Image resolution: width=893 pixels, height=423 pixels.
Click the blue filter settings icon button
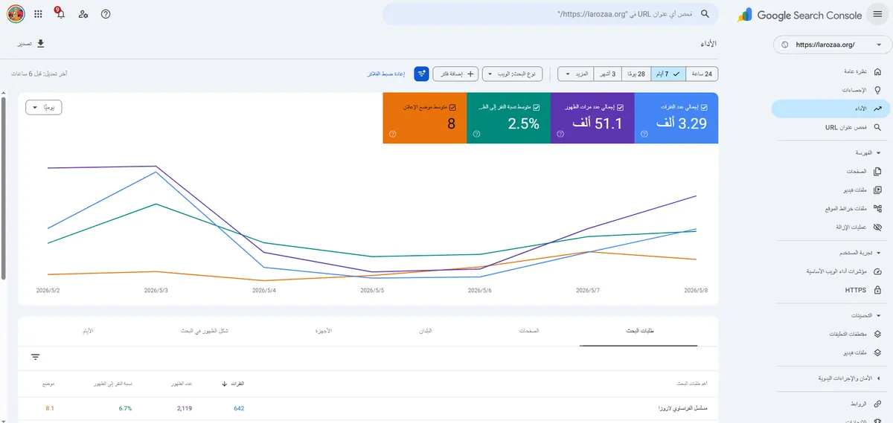pyautogui.click(x=422, y=74)
